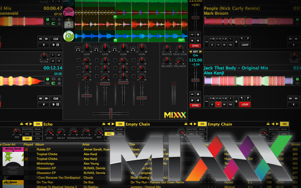Click the lower left deck's rewind icon
This screenshot has height=188, width=301.
click(40, 98)
